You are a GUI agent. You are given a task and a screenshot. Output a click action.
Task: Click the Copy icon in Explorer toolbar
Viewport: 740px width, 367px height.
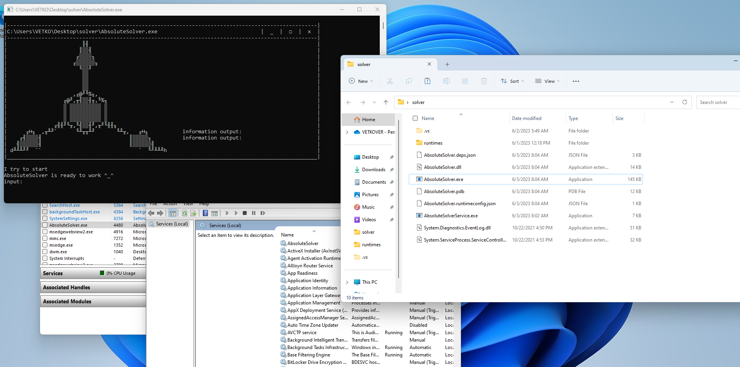[x=408, y=81]
